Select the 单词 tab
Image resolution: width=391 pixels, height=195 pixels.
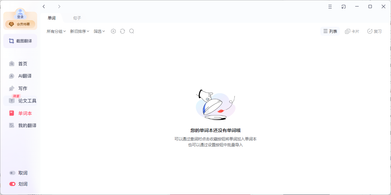click(x=51, y=18)
